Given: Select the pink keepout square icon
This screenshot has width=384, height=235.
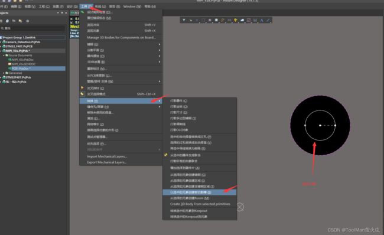Looking at the screenshot, I should [x=249, y=20].
